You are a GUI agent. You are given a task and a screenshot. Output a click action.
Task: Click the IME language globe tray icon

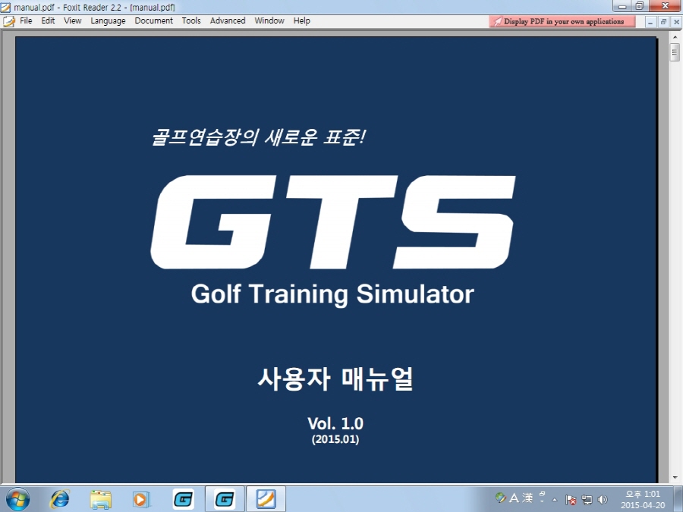pos(501,497)
